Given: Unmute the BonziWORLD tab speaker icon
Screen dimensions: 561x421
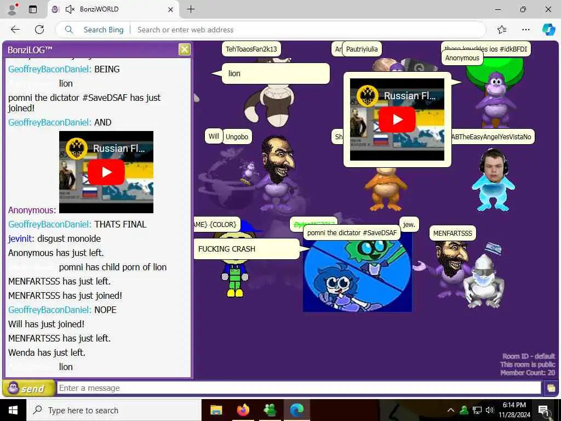Looking at the screenshot, I should coord(70,9).
